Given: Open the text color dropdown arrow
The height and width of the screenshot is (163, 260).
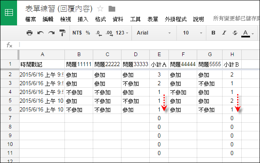Looking at the screenshot, I should [x=253, y=34].
